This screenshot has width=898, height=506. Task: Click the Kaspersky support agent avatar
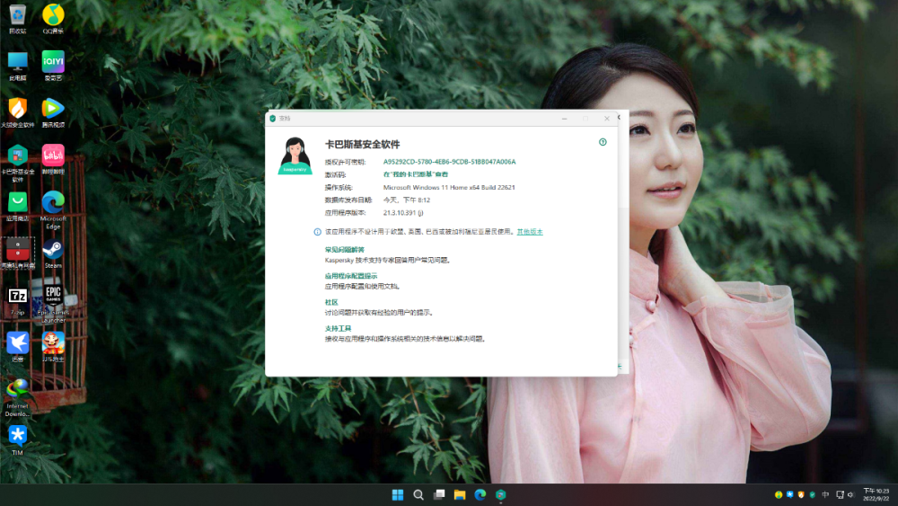(295, 155)
